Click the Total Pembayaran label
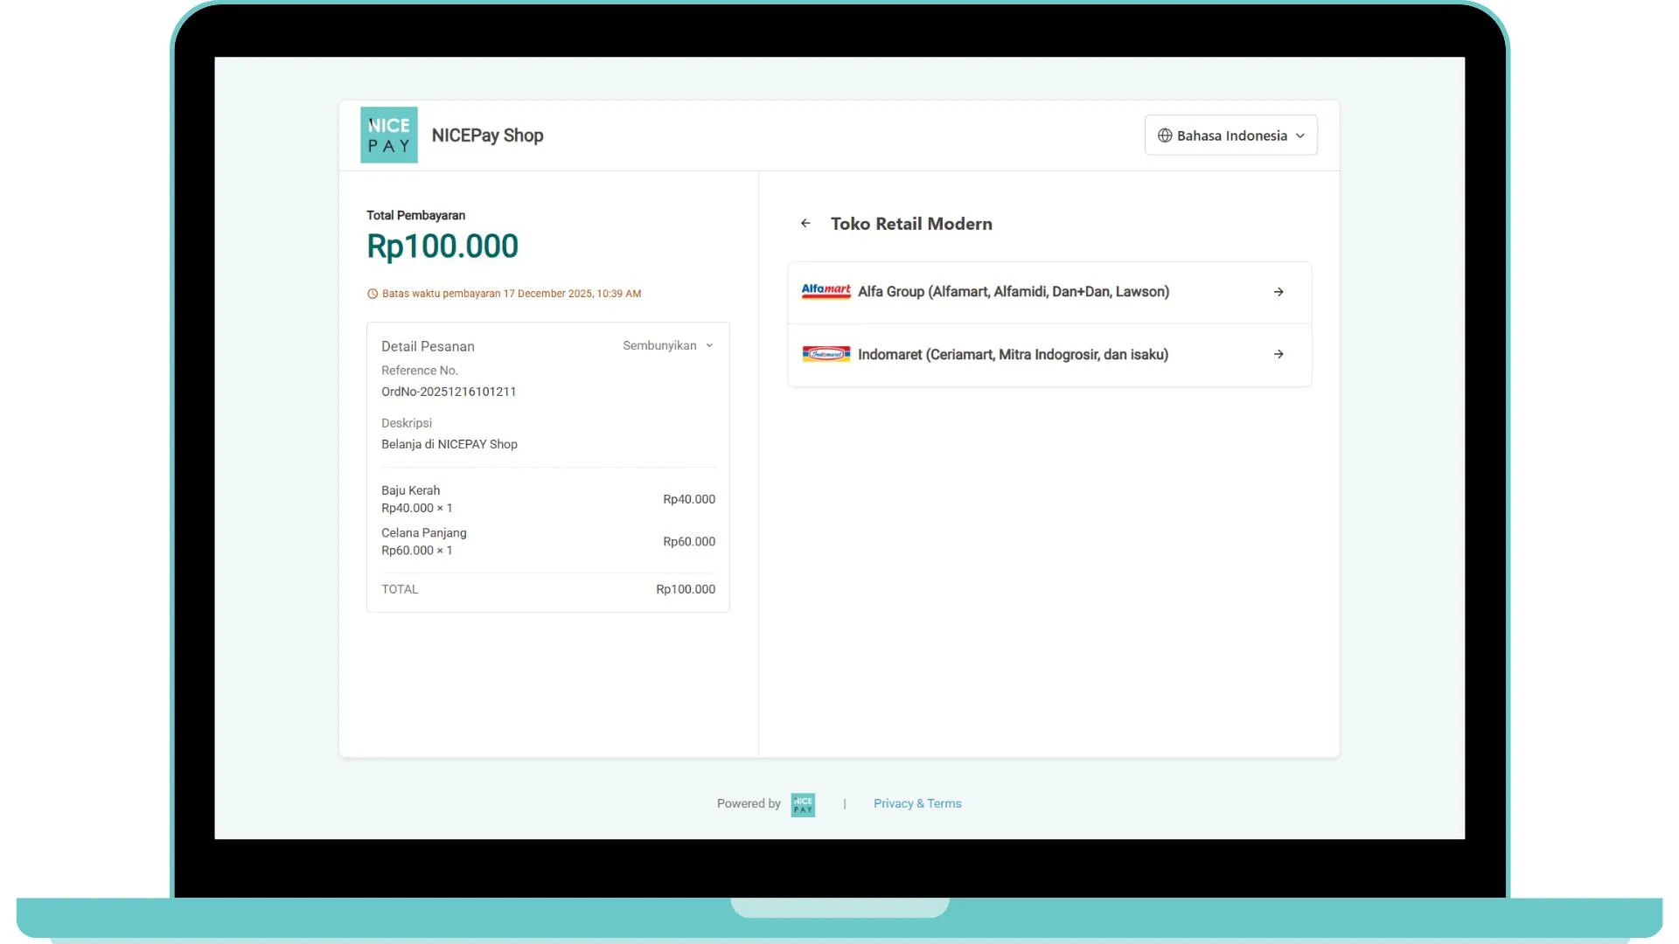1679x944 pixels. [415, 215]
